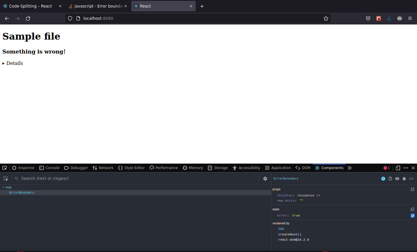Image resolution: width=417 pixels, height=252 pixels.
Task: Switch to the Style Editor tab
Action: (131, 168)
